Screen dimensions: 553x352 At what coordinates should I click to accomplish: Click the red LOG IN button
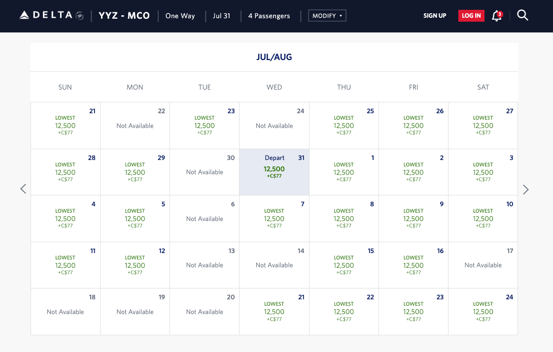pyautogui.click(x=471, y=15)
